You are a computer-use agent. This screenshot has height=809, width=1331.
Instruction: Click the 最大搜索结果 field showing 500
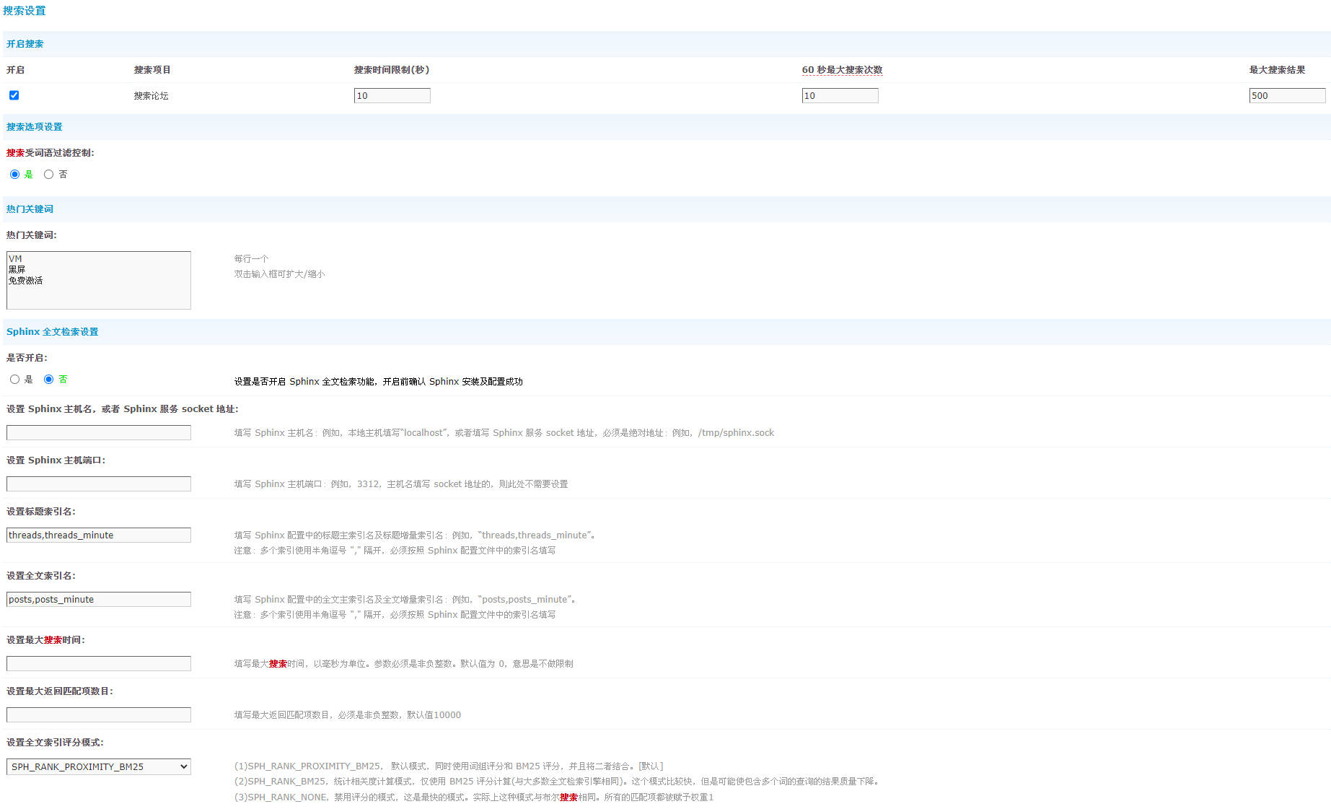(x=1286, y=95)
